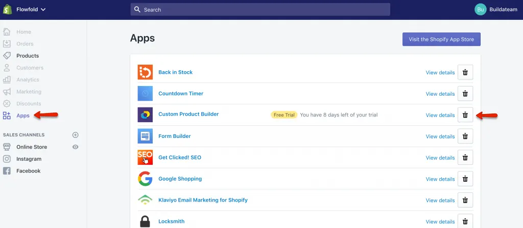View details for Countdown Timer
The image size is (523, 228).
[x=440, y=94]
